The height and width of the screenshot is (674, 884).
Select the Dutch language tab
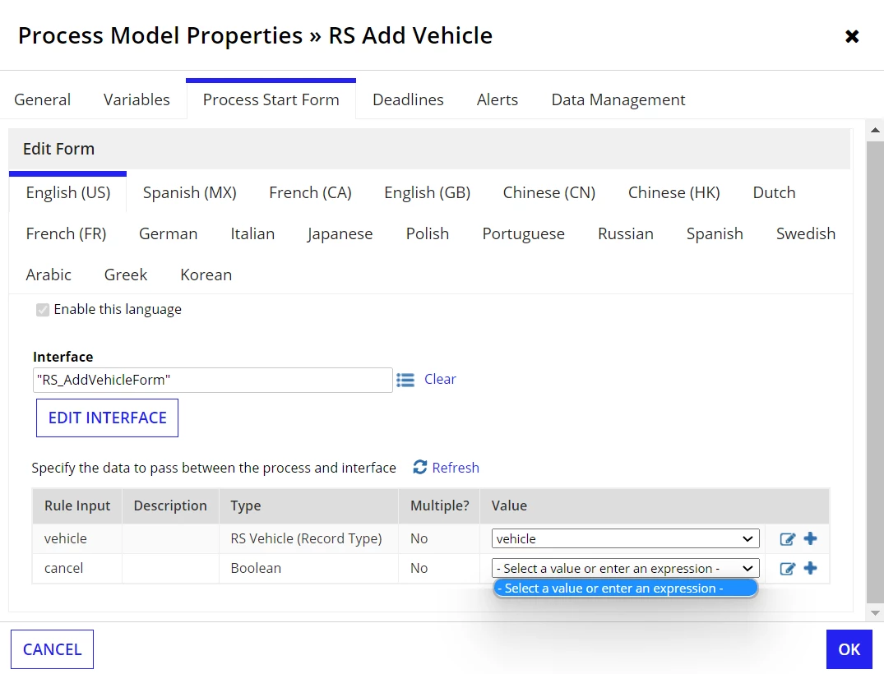(x=774, y=192)
